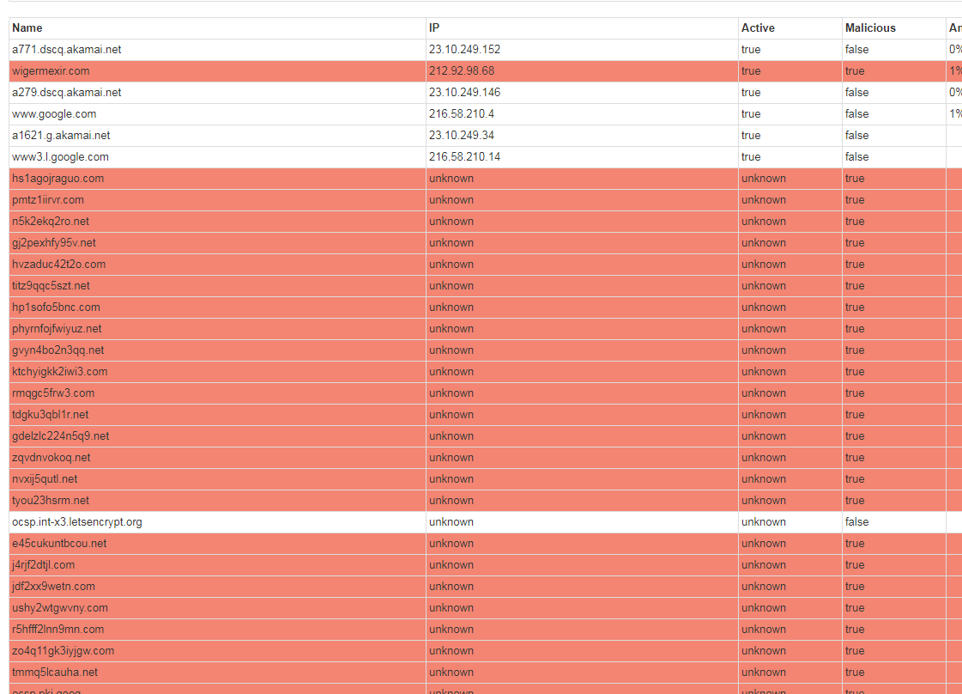
Task: Open the www3.l.google.com domain link
Action: tap(59, 156)
